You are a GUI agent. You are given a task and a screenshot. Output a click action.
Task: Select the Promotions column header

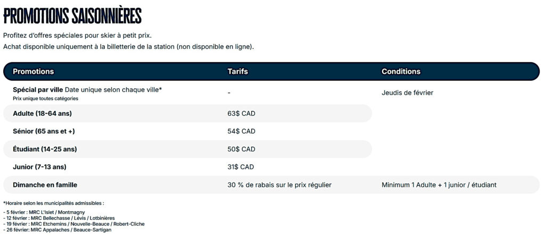click(33, 71)
